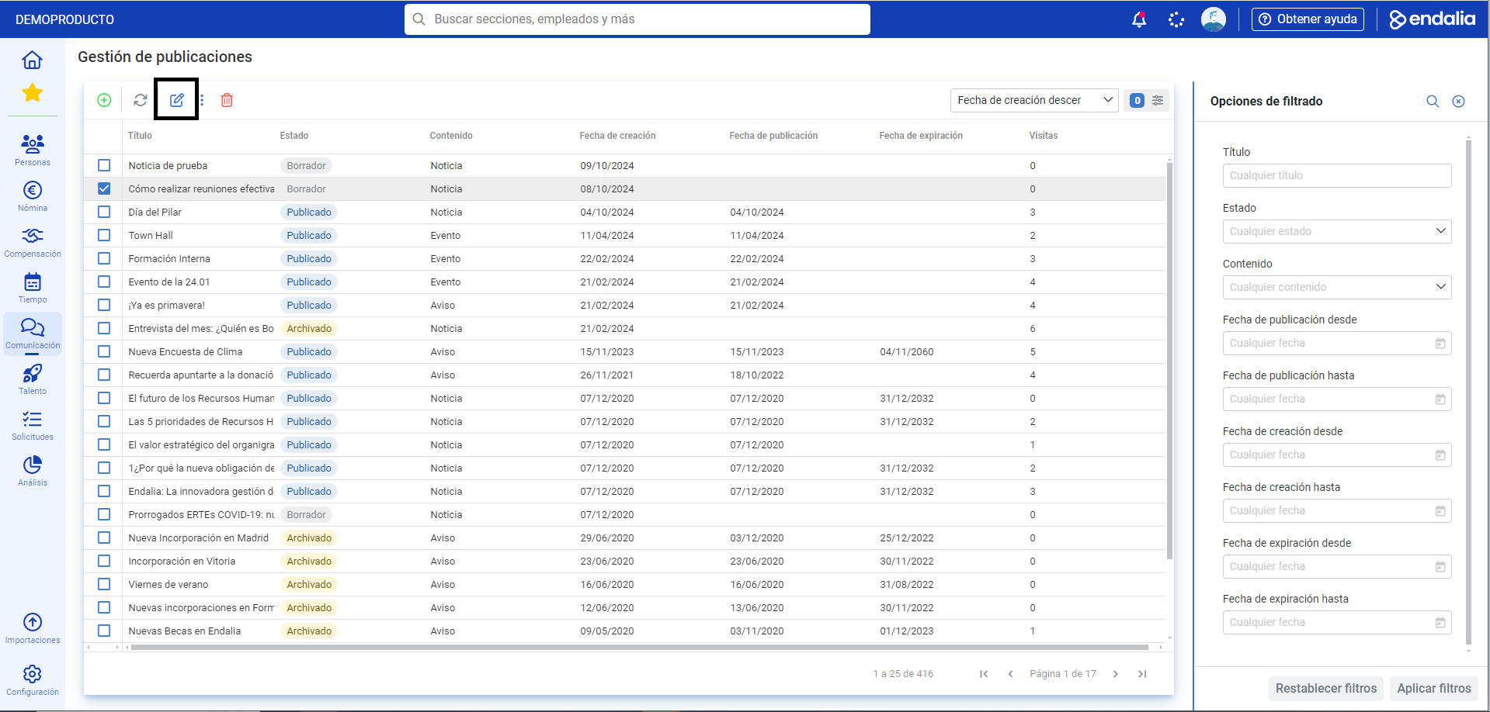Open the notifications bell
The width and height of the screenshot is (1490, 712).
pos(1139,19)
